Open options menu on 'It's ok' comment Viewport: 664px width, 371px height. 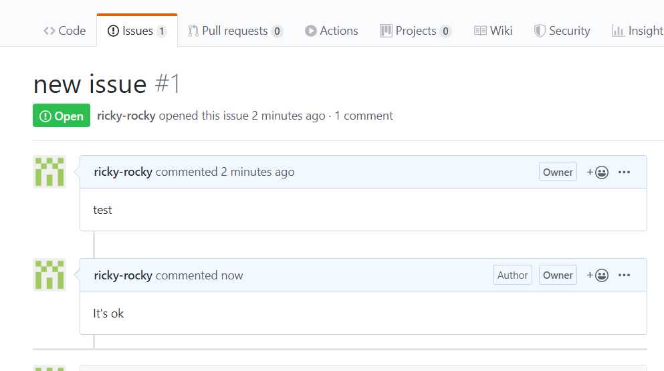click(624, 275)
